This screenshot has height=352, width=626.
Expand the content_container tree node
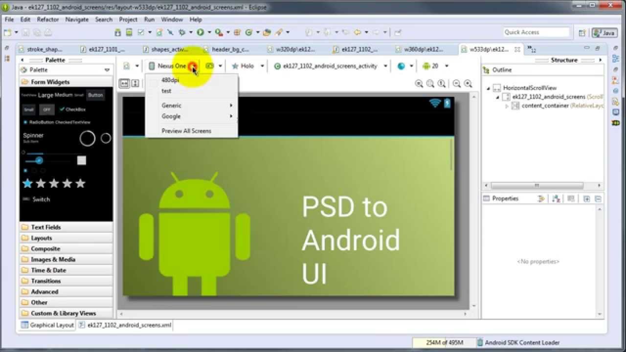[x=507, y=106]
